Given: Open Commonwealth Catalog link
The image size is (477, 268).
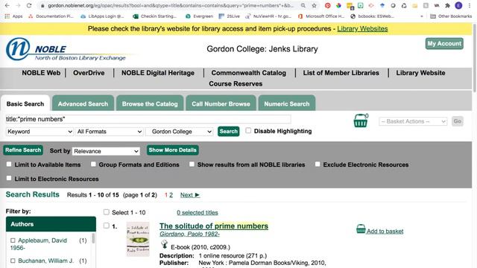Looking at the screenshot, I should 249,73.
